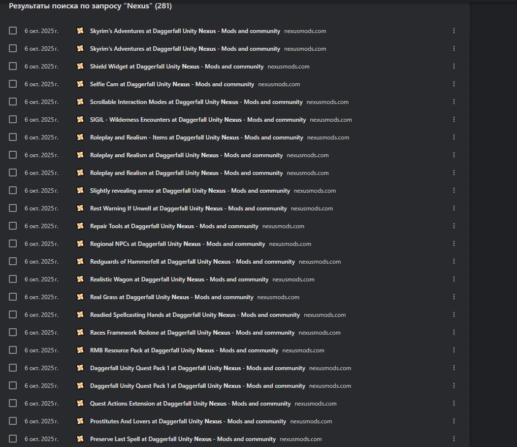Open more actions for Rest Warning If Unwell
517x447 pixels.
coord(453,208)
